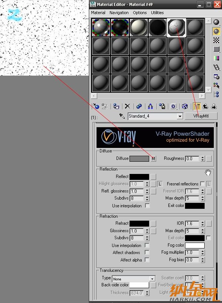Enable Fresnel reflections checkbox

pos(202,184)
